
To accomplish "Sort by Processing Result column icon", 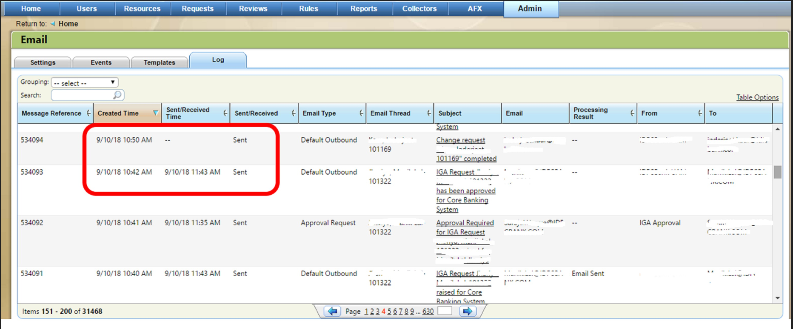I will [632, 113].
